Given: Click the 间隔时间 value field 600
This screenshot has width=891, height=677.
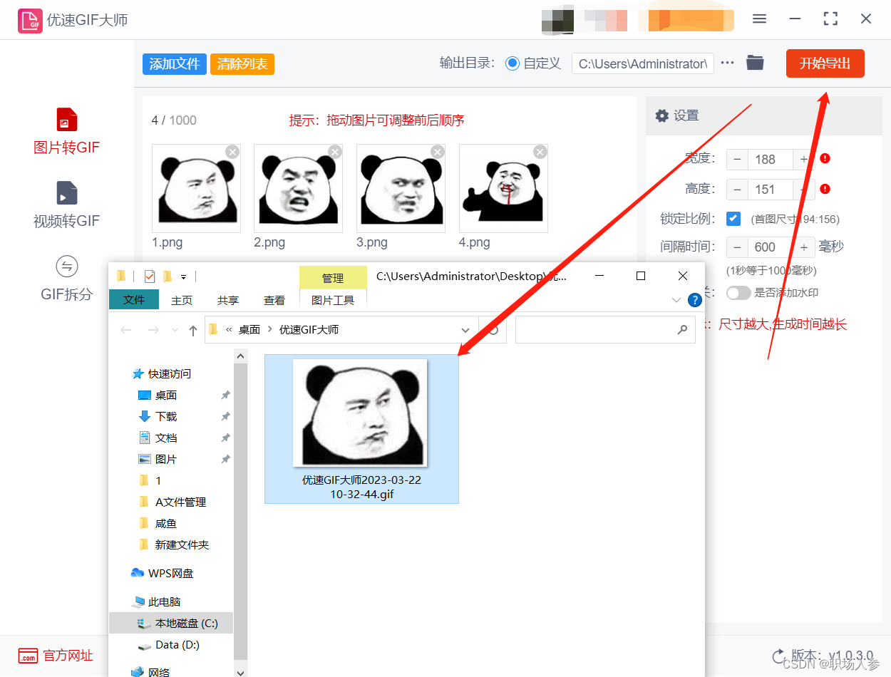Looking at the screenshot, I should pos(771,247).
